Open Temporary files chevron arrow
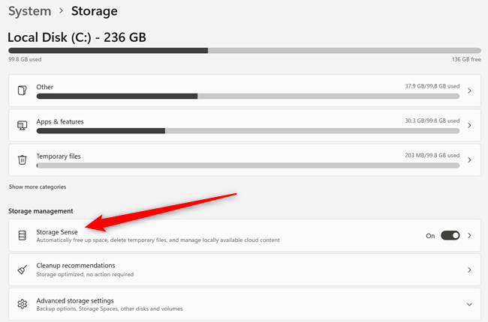 pyautogui.click(x=469, y=160)
